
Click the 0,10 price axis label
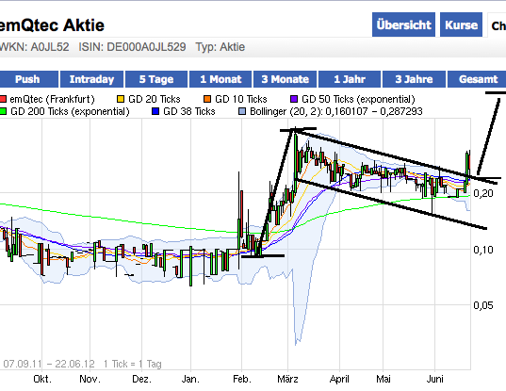tap(483, 250)
